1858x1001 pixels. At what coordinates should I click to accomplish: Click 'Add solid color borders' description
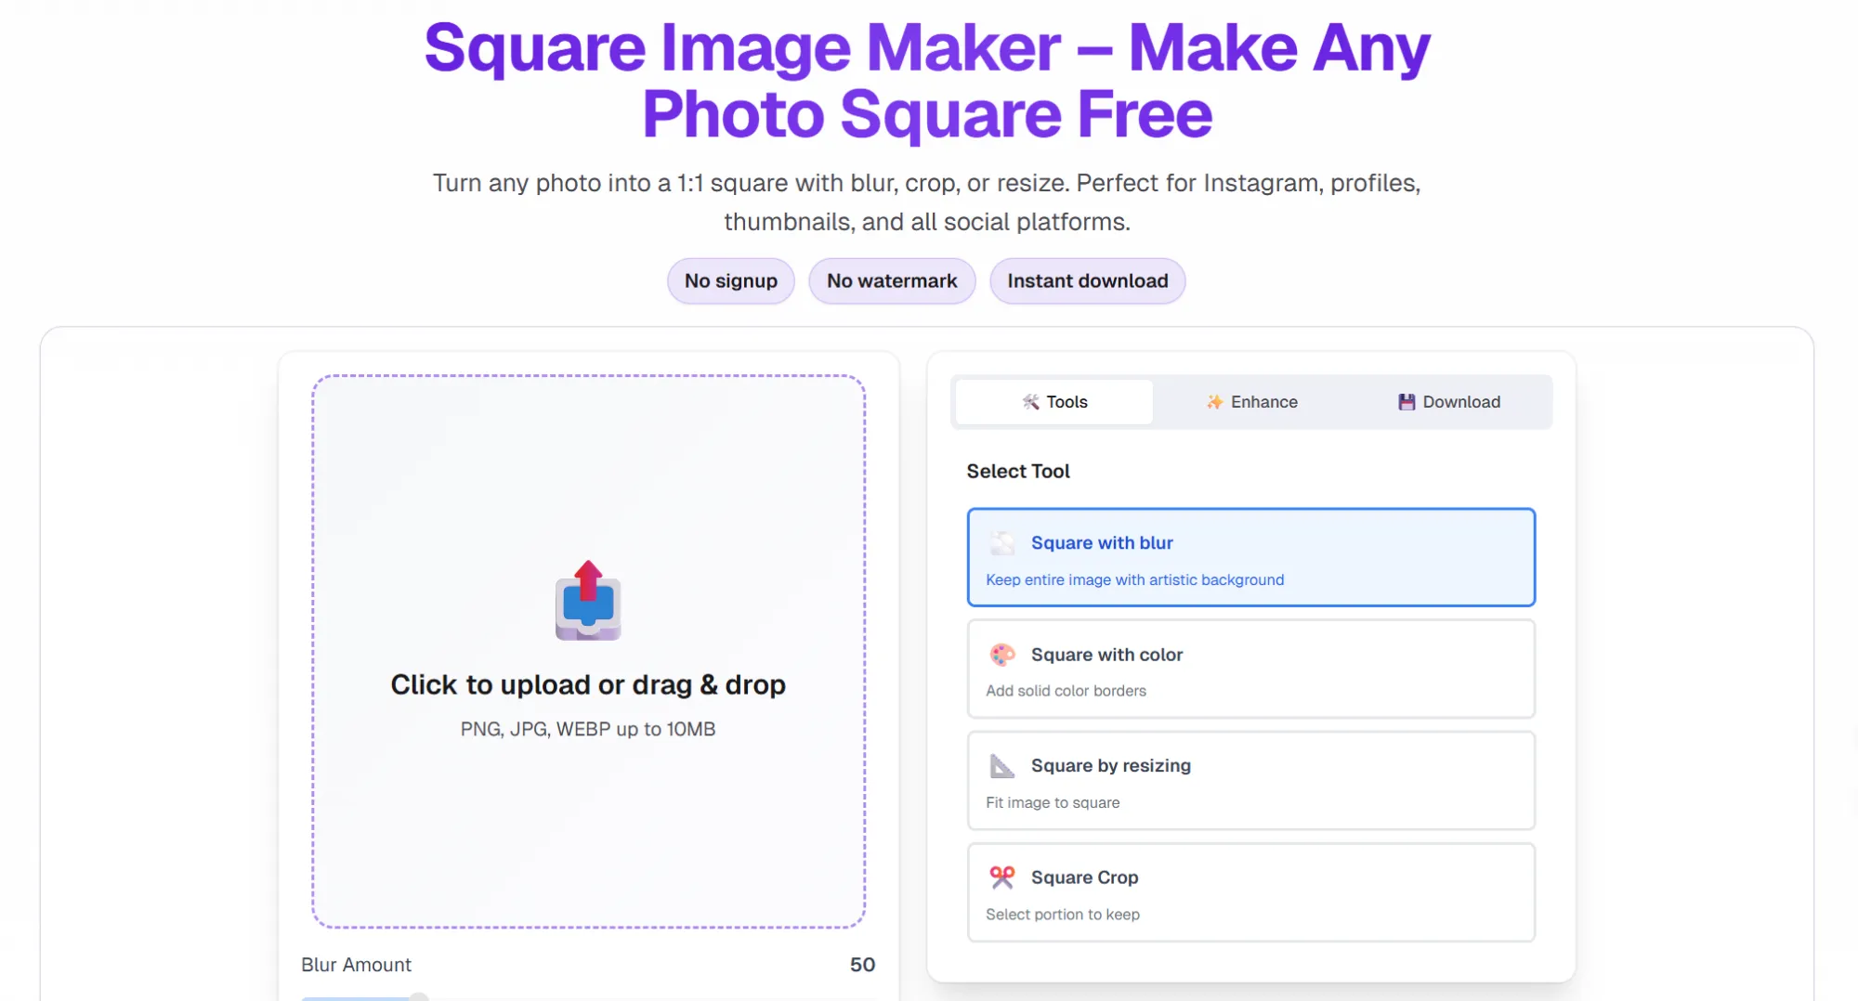pos(1066,691)
